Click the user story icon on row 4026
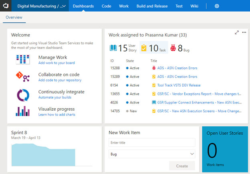The width and height of the screenshot is (250, 174). pos(154,102)
